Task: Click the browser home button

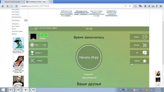Action: coord(3,6)
